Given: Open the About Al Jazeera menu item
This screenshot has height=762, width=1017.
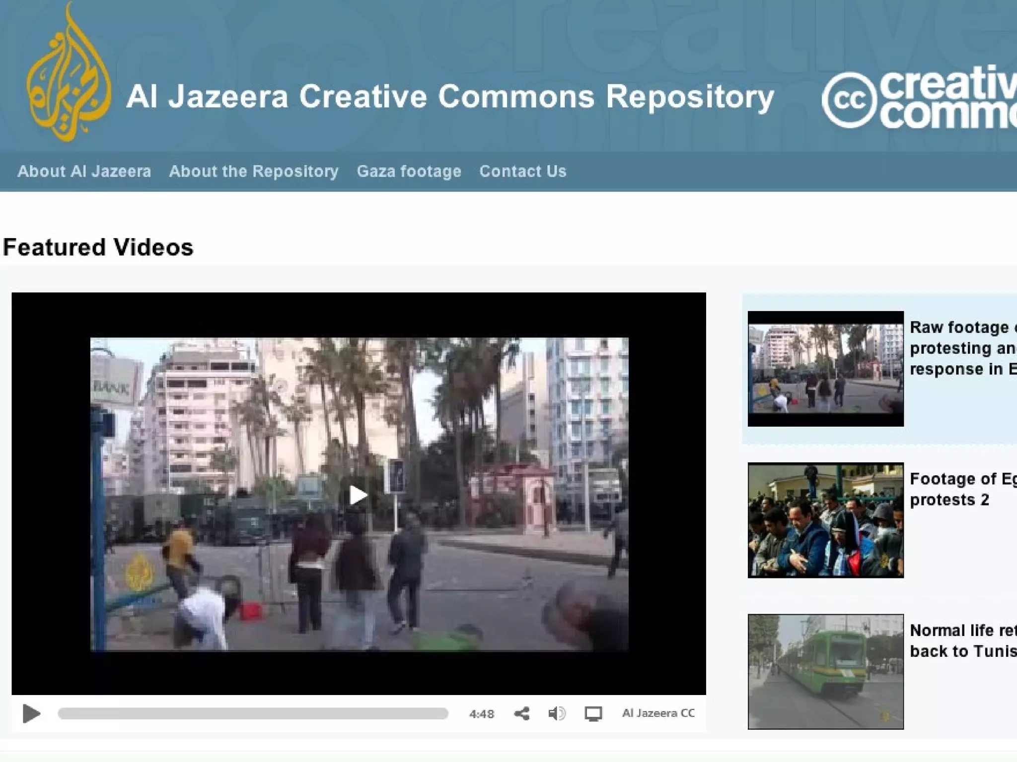Looking at the screenshot, I should [x=84, y=171].
